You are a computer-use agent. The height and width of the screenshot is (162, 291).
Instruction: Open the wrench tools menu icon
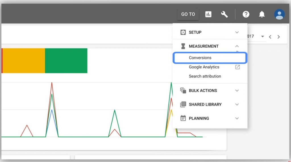[x=224, y=14]
